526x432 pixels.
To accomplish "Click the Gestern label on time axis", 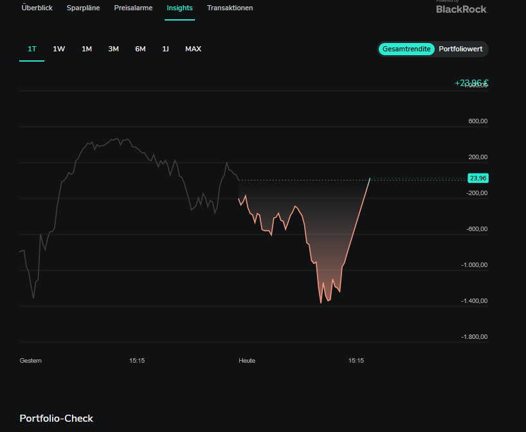I will coord(31,361).
